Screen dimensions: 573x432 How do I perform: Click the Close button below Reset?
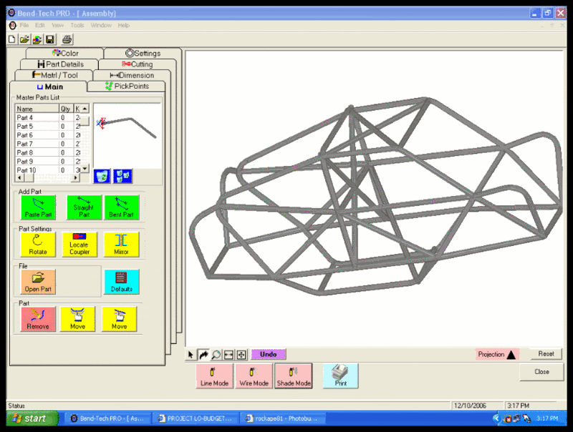click(x=541, y=372)
